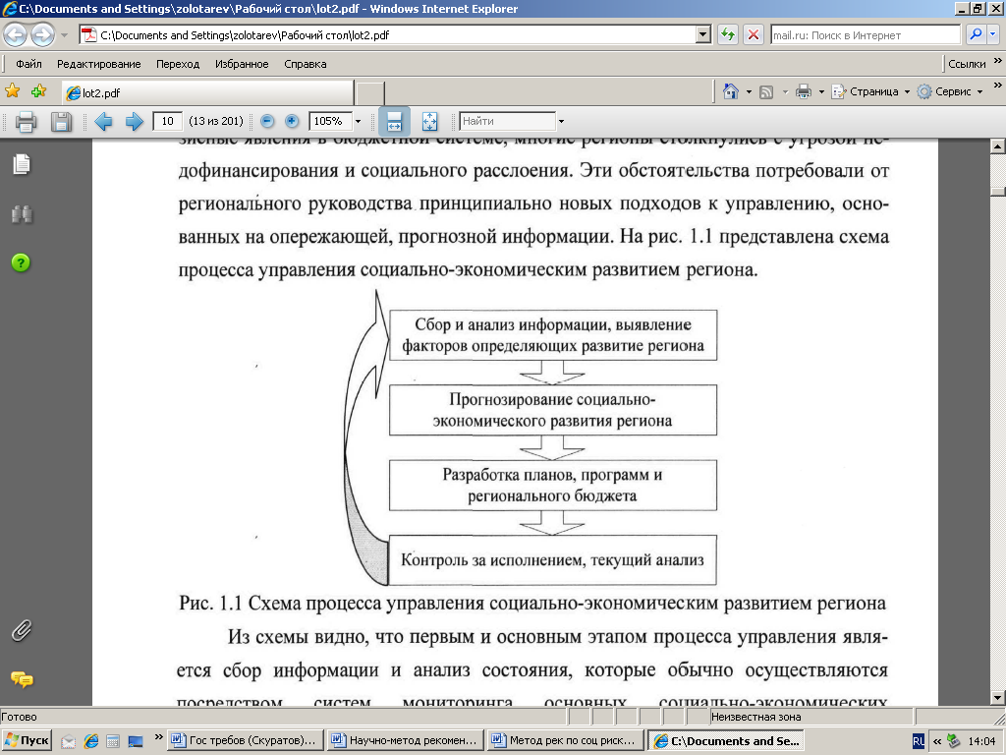
Task: Launch Internet Explorer from quick launch
Action: (91, 741)
